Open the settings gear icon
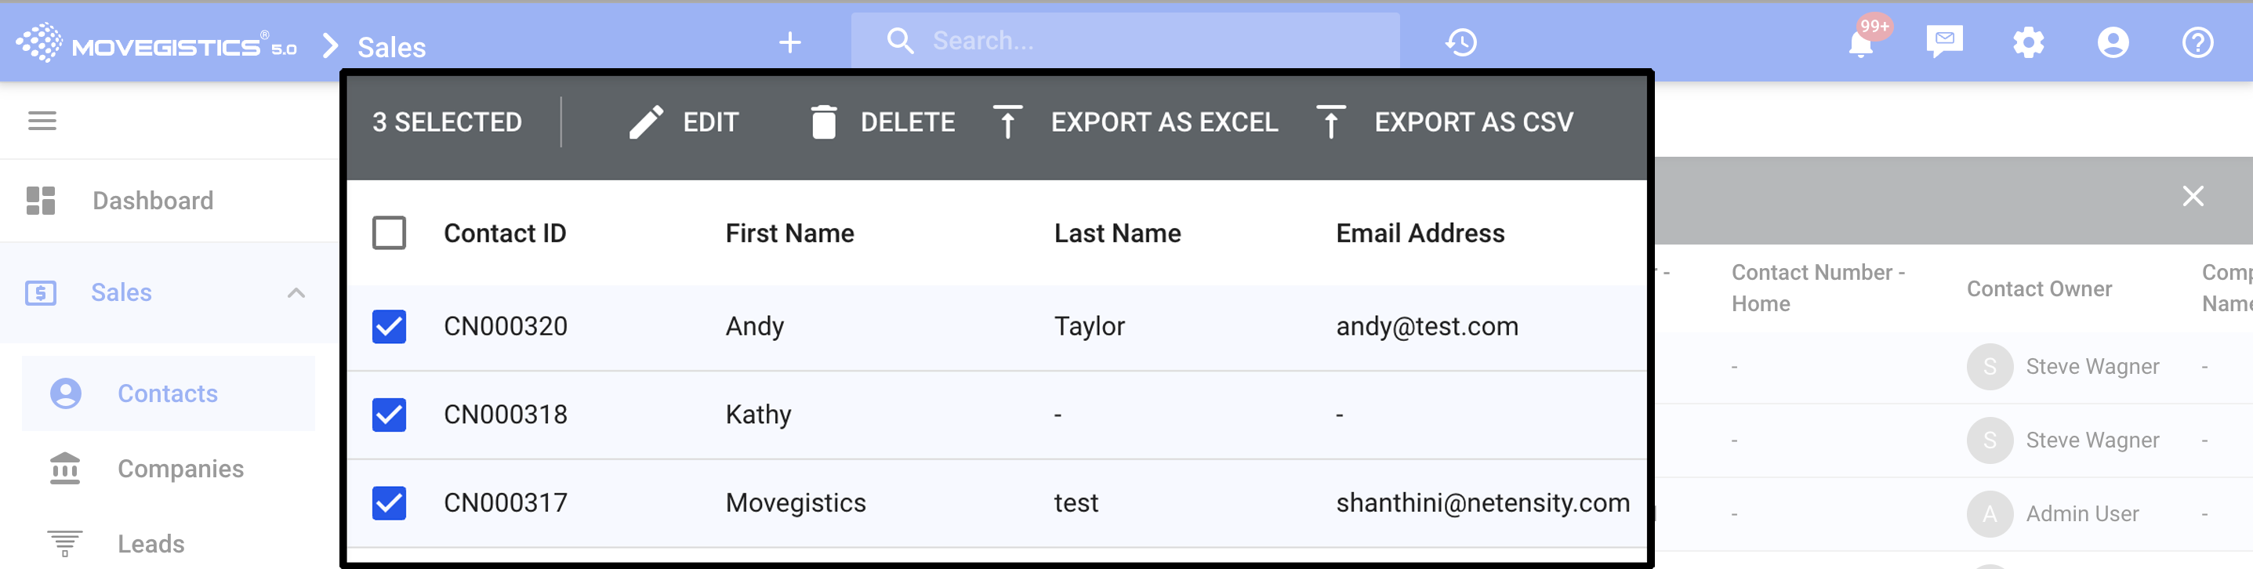The image size is (2253, 569). [x=2028, y=42]
